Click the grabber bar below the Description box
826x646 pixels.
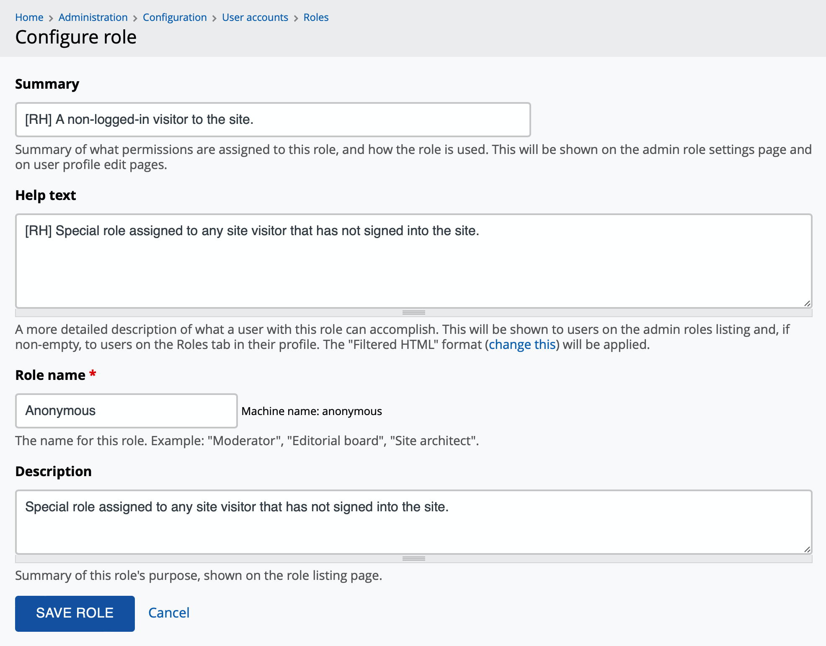(x=413, y=559)
